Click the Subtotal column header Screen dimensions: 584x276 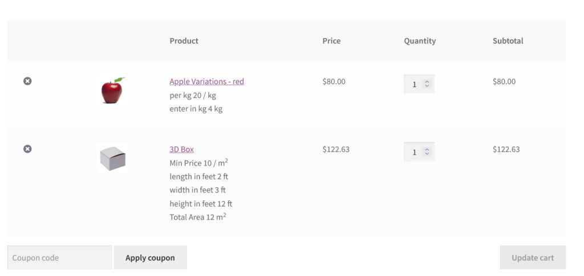(508, 41)
